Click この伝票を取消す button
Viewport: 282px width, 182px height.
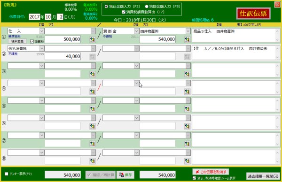click(x=211, y=172)
